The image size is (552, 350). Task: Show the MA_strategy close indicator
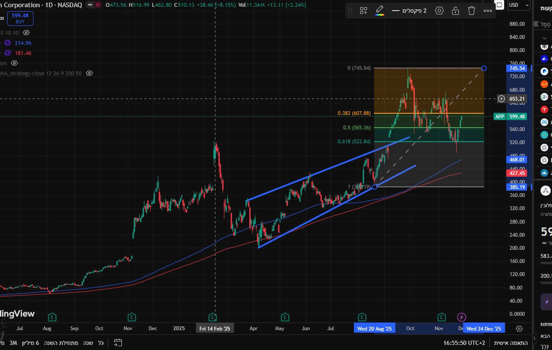click(x=89, y=73)
